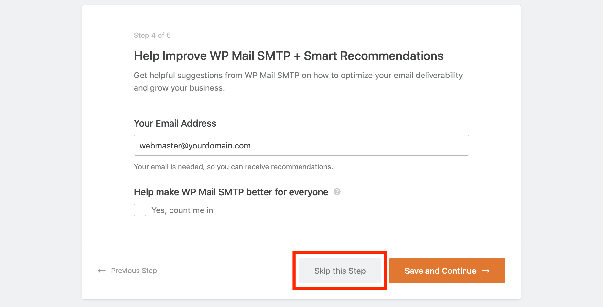Enable the usage tracking checkbox

pyautogui.click(x=140, y=210)
